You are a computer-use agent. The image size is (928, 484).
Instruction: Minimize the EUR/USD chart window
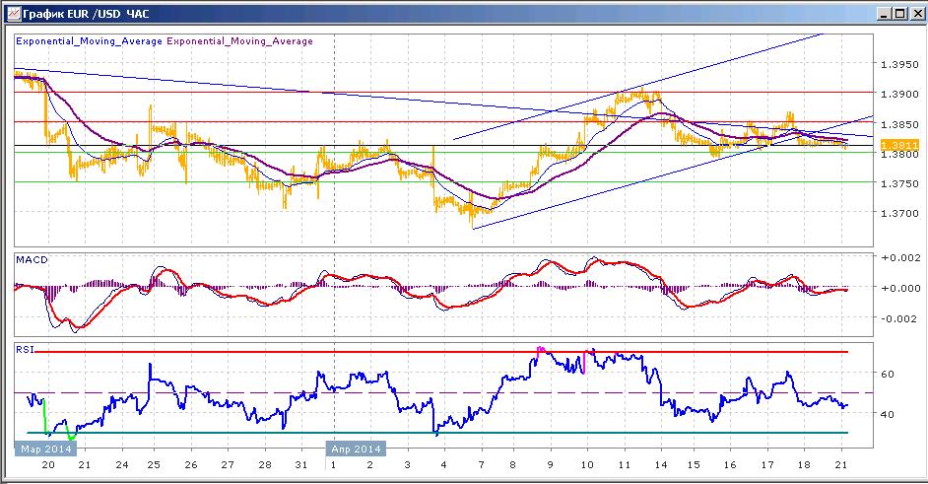[x=885, y=13]
